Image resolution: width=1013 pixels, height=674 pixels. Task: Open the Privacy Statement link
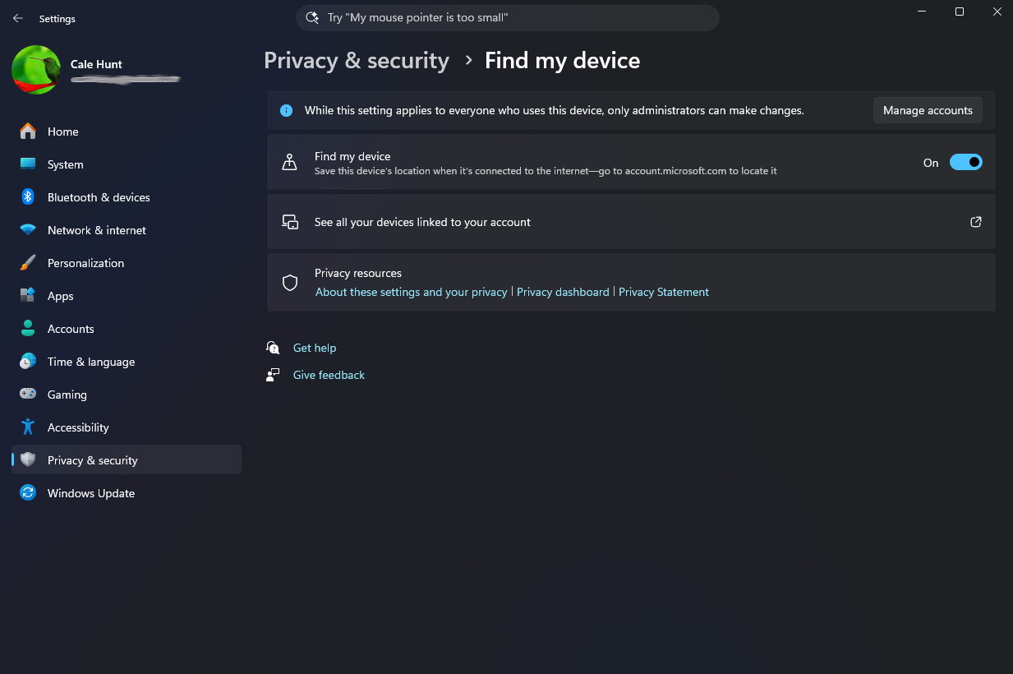664,292
